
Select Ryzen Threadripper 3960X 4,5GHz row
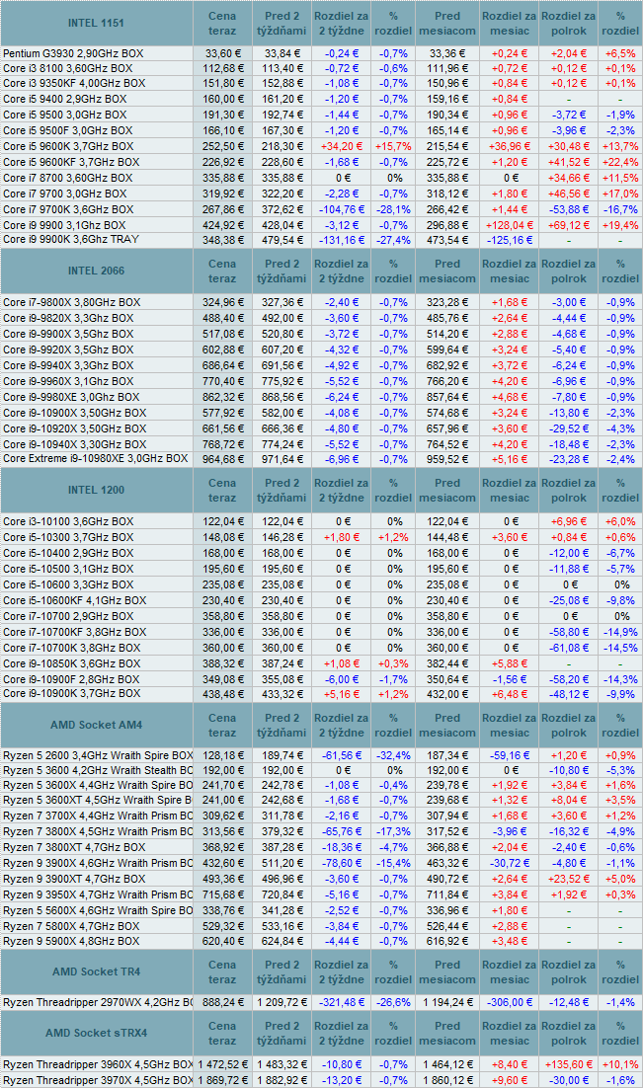click(x=97, y=1064)
